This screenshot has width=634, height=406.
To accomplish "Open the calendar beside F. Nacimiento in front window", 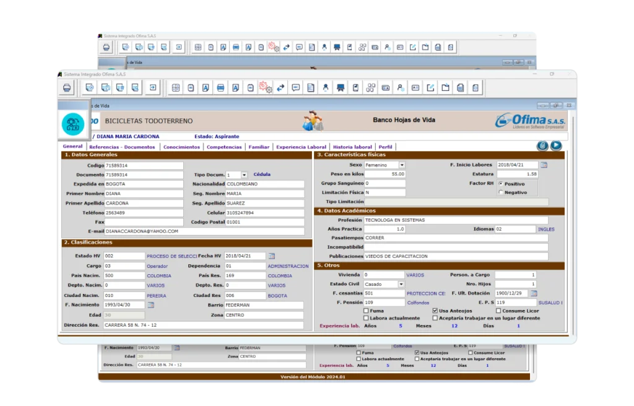I will point(151,305).
